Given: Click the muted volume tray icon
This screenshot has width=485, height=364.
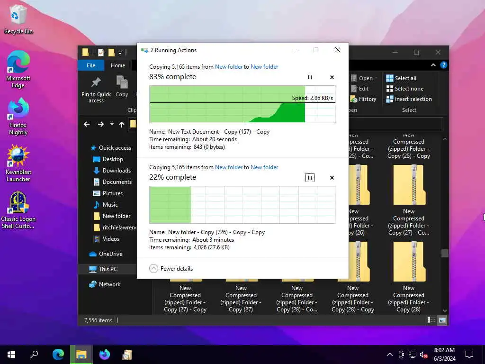Looking at the screenshot, I should [423, 355].
